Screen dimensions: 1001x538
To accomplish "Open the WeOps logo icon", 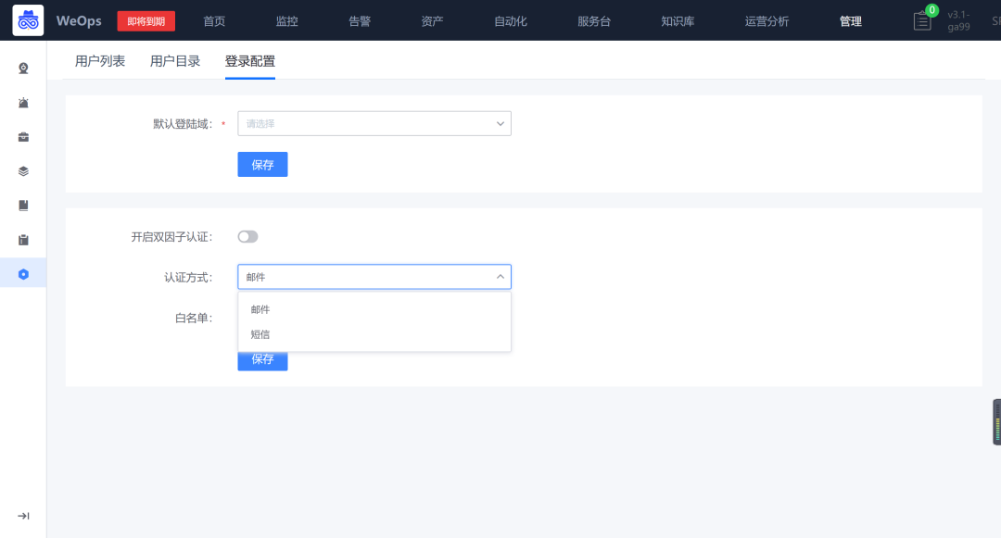I will click(x=28, y=19).
